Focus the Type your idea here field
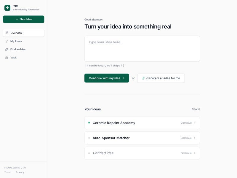This screenshot has height=178, width=237. point(142,49)
